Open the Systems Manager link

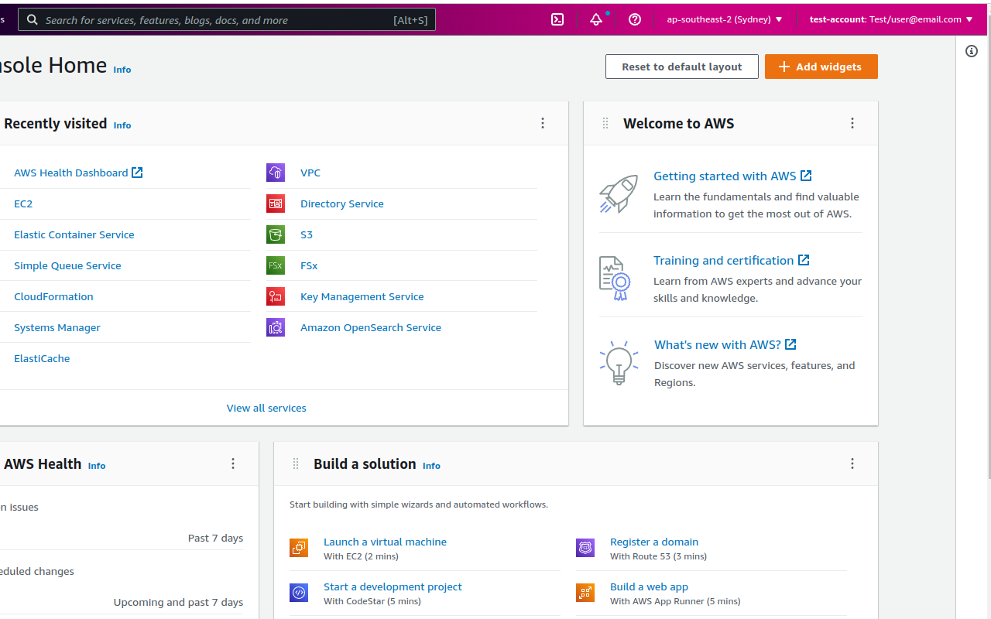(x=57, y=327)
